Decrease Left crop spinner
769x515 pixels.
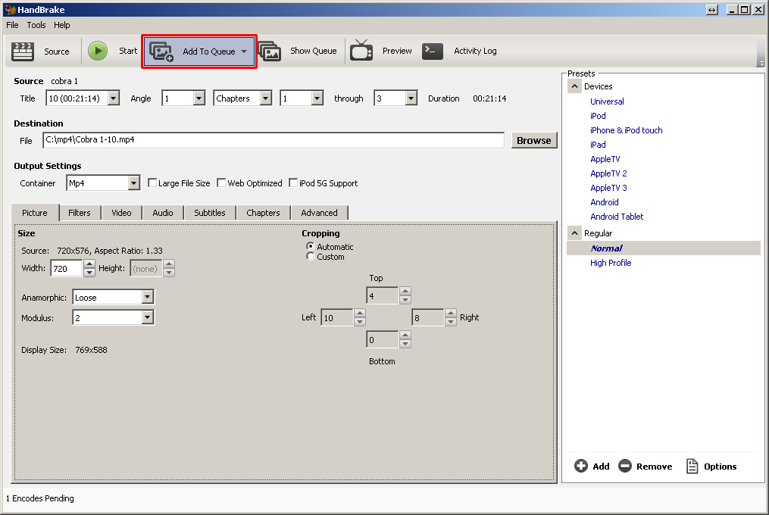359,322
